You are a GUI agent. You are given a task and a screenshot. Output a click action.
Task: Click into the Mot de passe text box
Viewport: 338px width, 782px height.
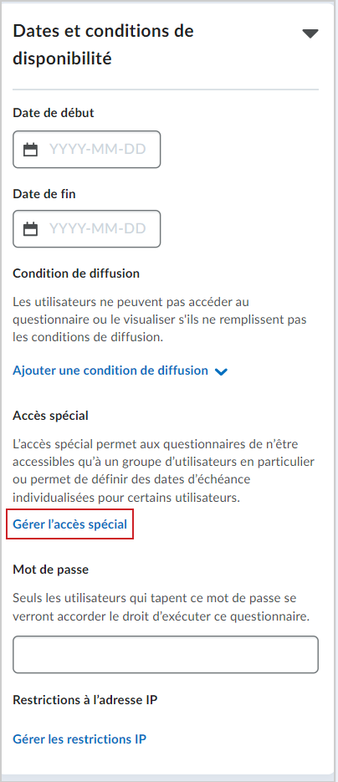pos(166,654)
